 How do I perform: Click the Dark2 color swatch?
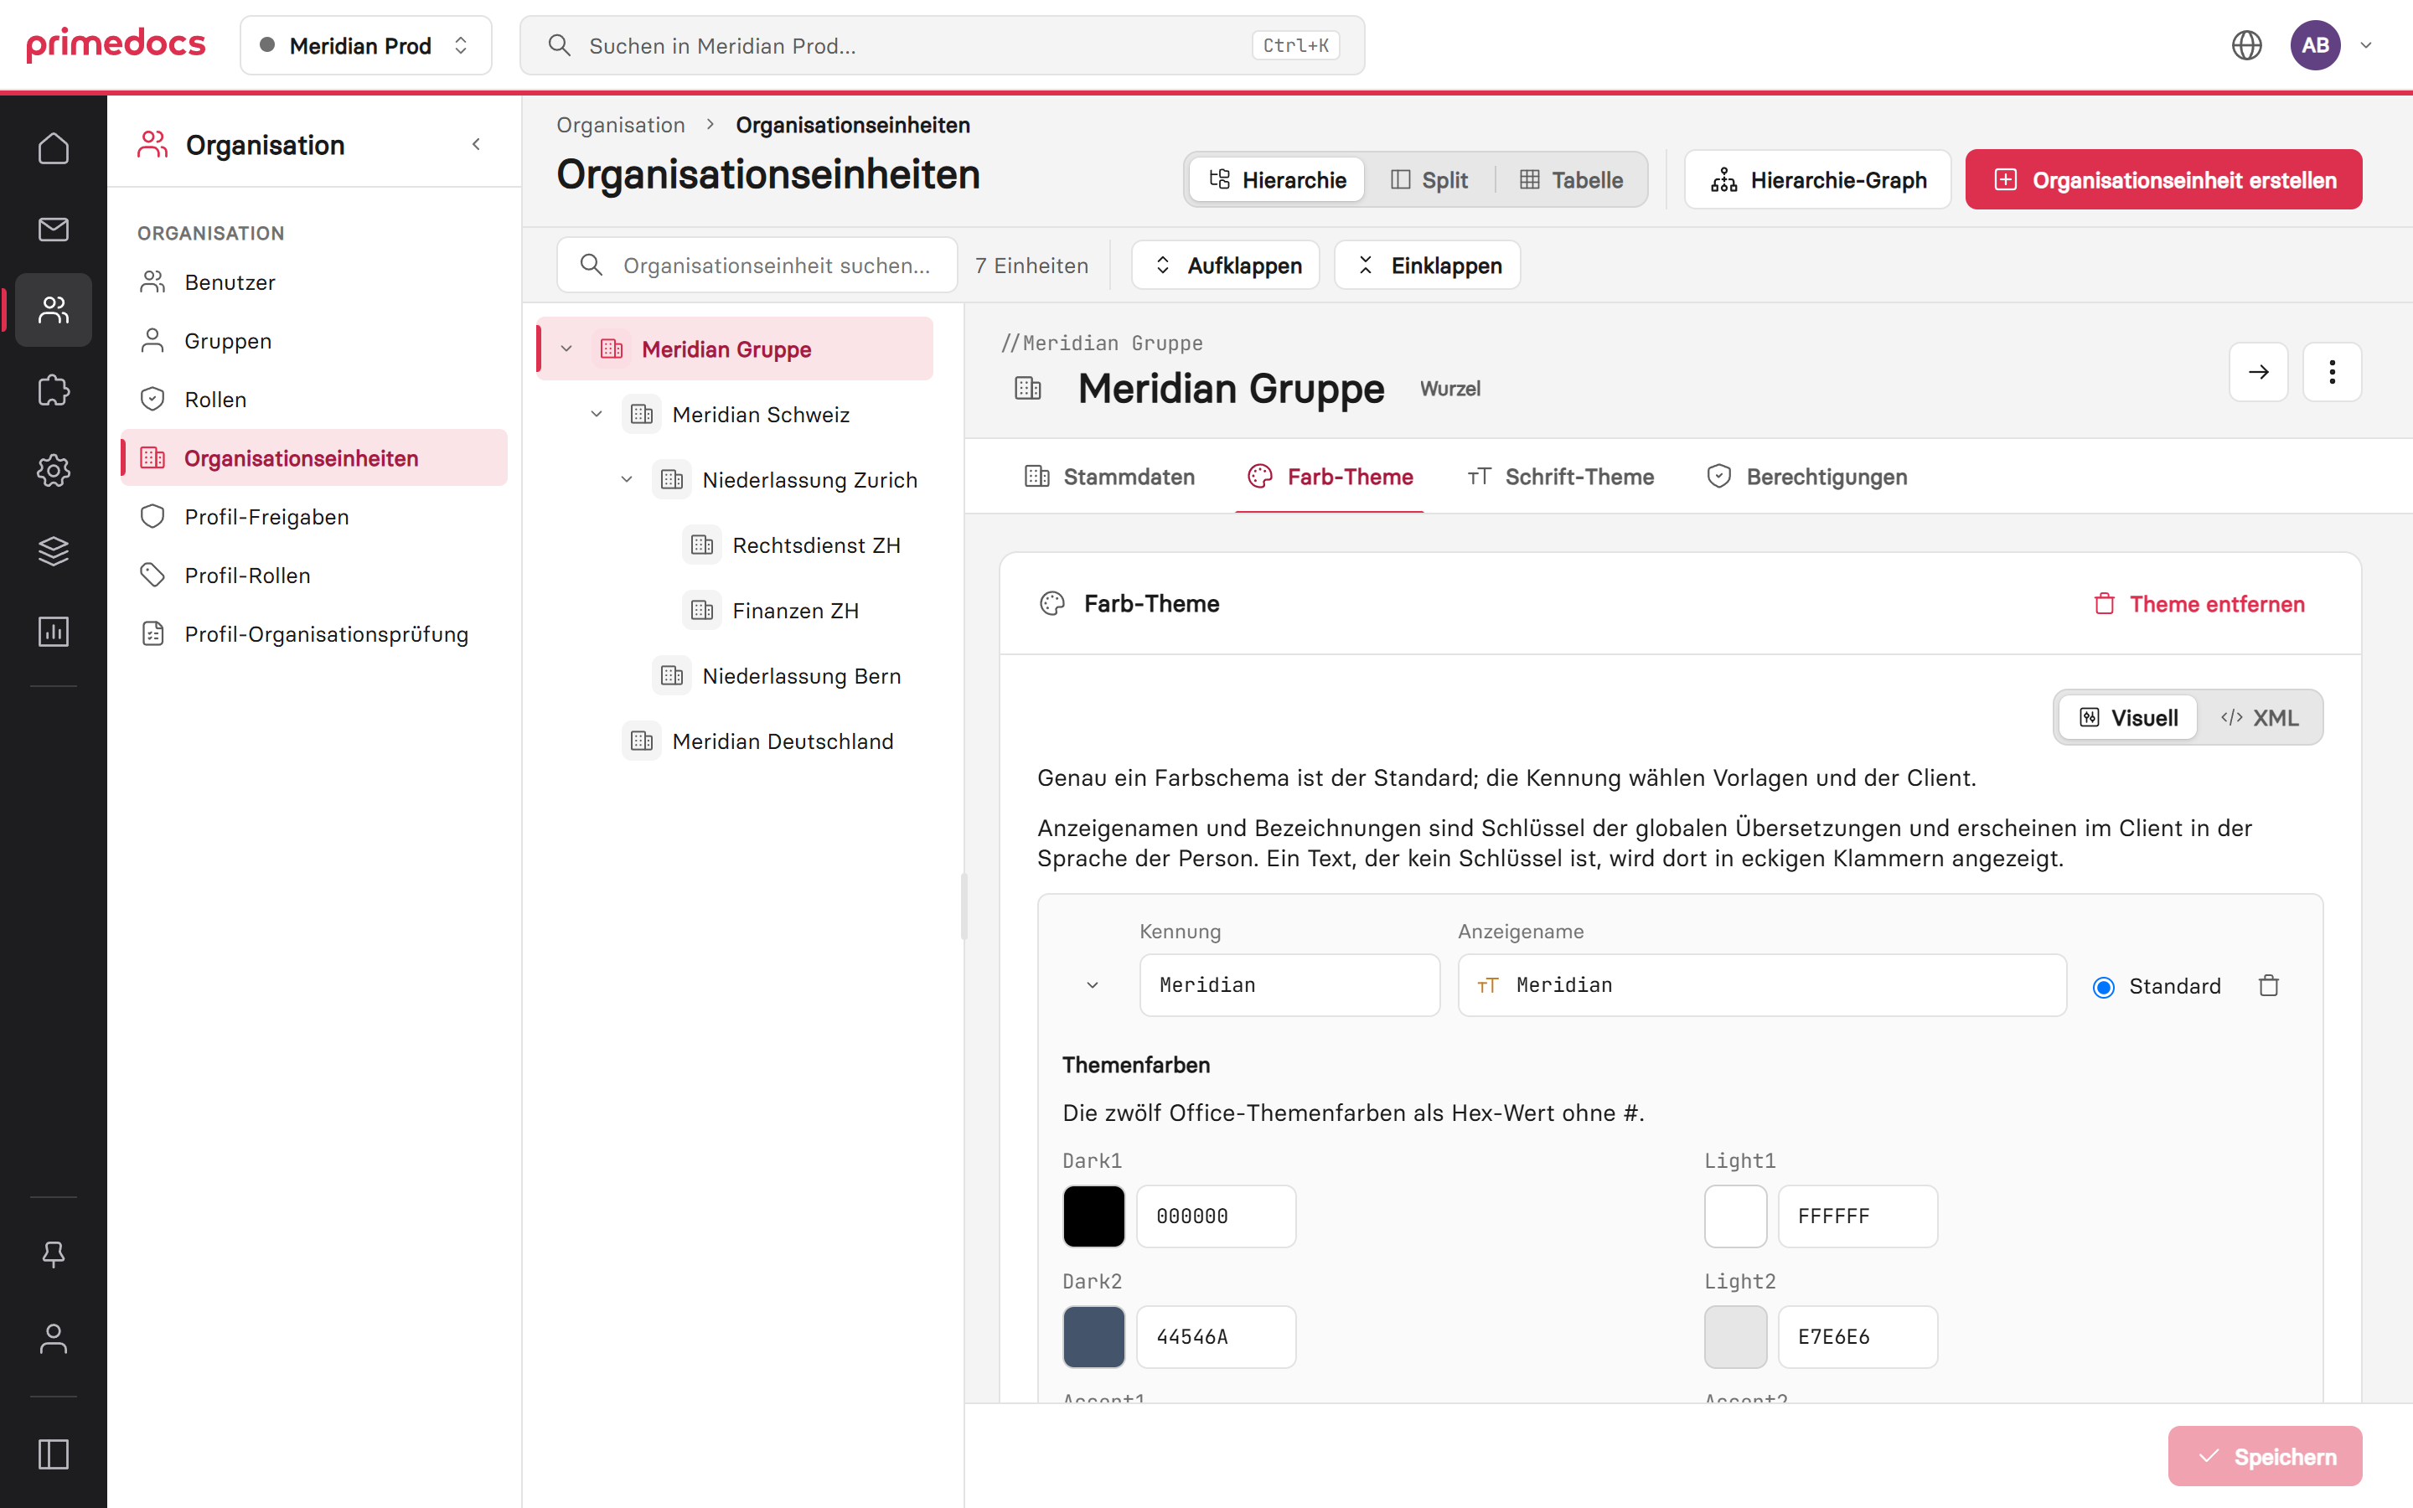1094,1336
